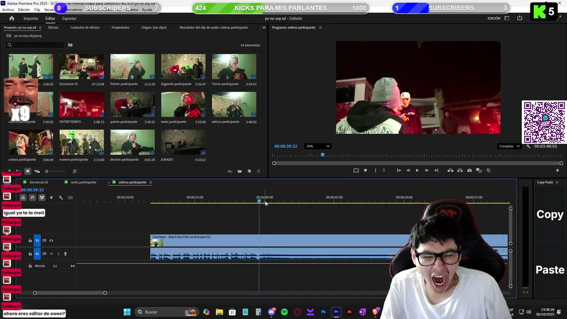
Task: Open timeline display settings wrench
Action: click(x=61, y=198)
